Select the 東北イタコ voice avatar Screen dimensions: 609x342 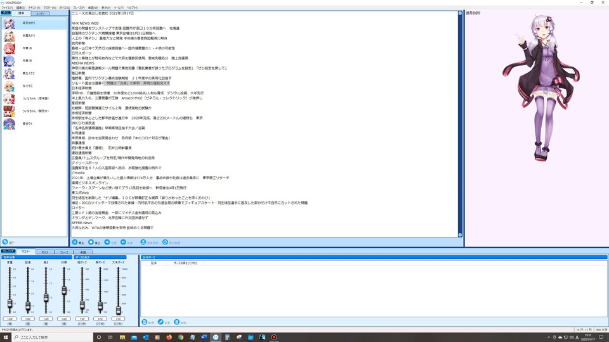(9, 73)
